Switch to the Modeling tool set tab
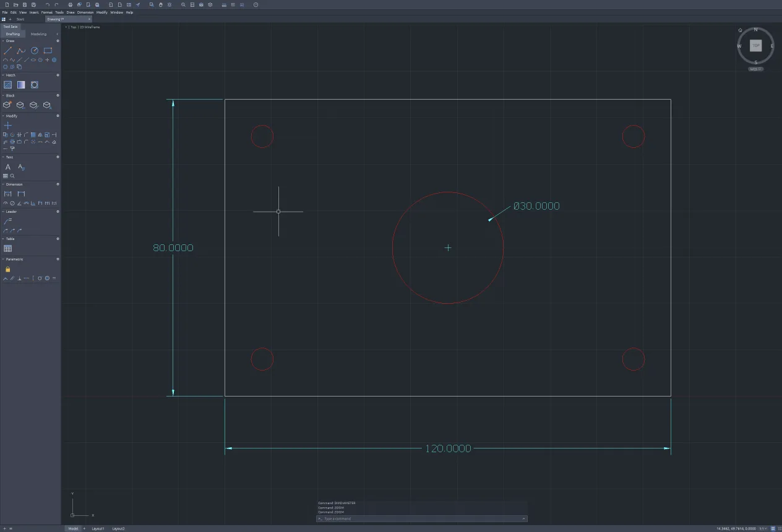 38,34
